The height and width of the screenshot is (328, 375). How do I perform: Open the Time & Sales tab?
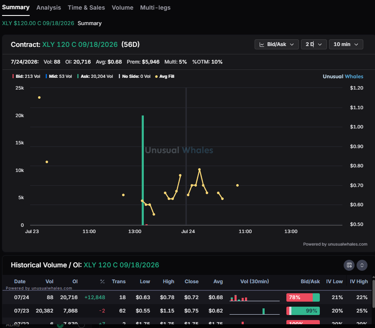point(87,8)
